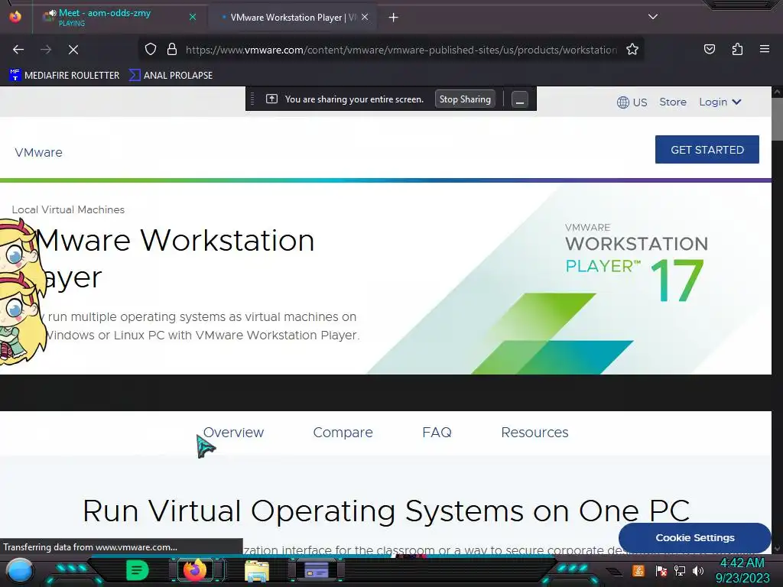Expand the Login dropdown
The width and height of the screenshot is (783, 587).
coord(720,102)
